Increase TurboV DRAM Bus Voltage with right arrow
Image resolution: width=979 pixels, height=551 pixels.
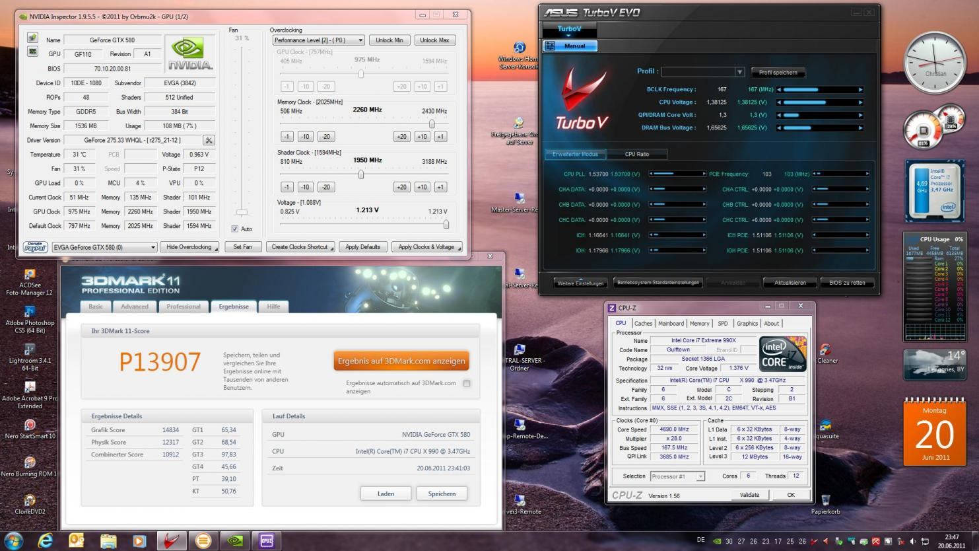click(860, 128)
